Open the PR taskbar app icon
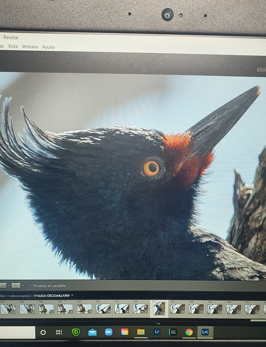266x347 pixels. 173,332
